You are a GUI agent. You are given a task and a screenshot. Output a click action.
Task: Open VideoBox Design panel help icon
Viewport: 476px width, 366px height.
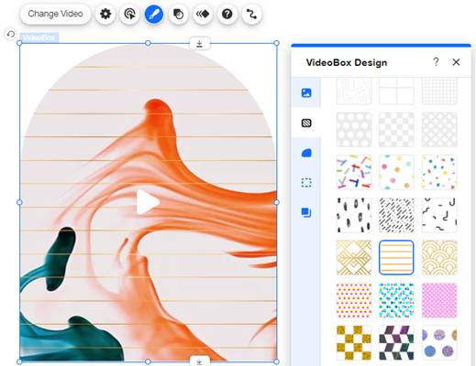[x=436, y=62]
